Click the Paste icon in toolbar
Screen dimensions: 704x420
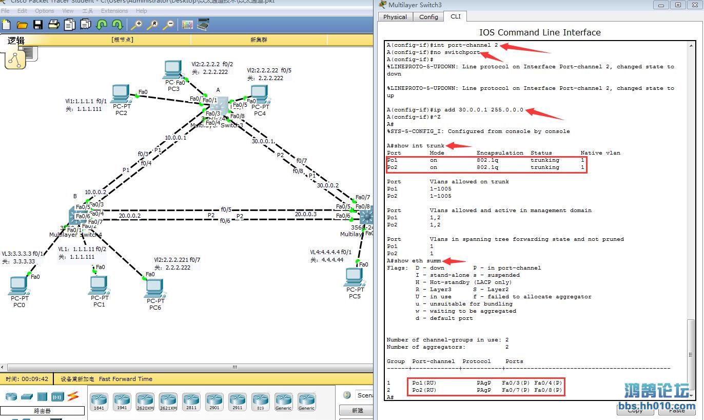point(86,24)
